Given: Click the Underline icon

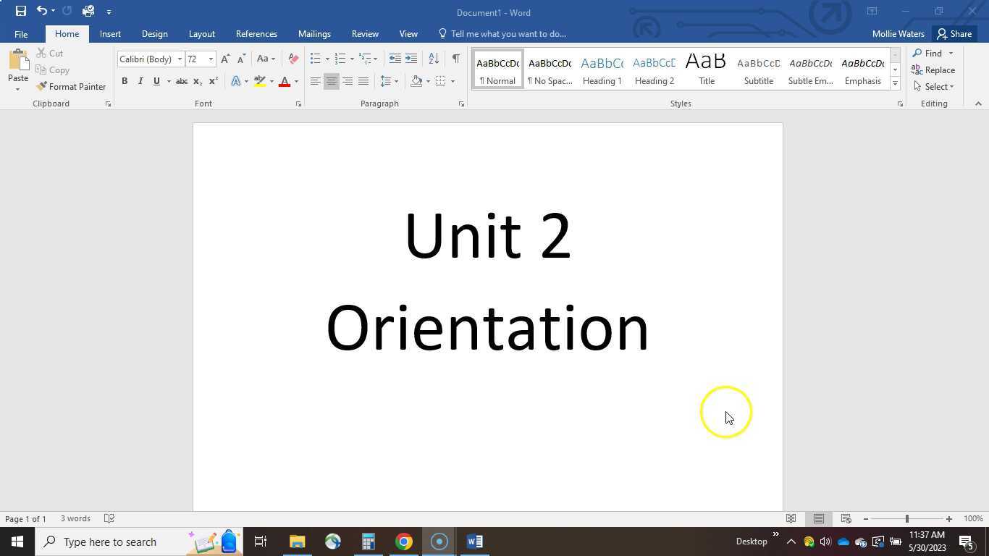Looking at the screenshot, I should click(156, 81).
